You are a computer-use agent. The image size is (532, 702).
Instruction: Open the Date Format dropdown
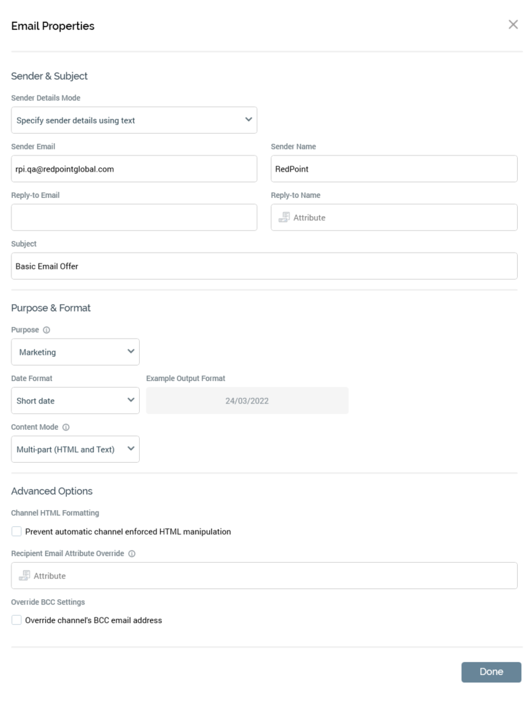point(75,401)
